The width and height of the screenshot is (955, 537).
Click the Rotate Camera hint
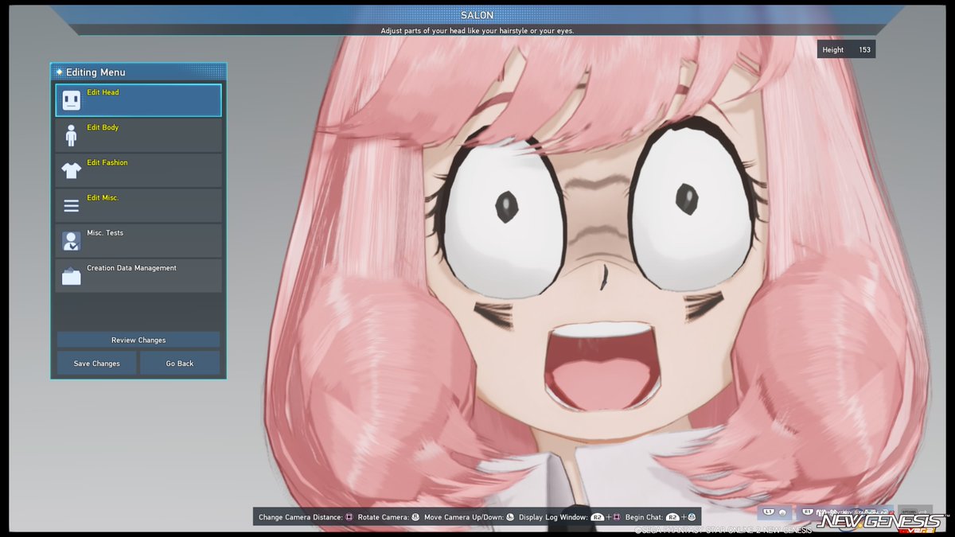coord(388,517)
